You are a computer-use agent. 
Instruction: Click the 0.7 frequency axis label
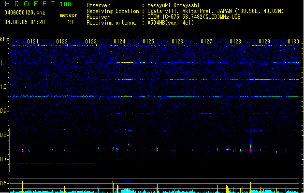[4, 159]
